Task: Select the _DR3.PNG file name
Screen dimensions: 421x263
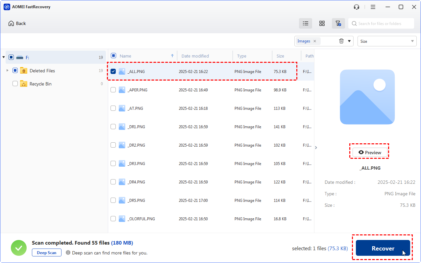Action: 136,163
